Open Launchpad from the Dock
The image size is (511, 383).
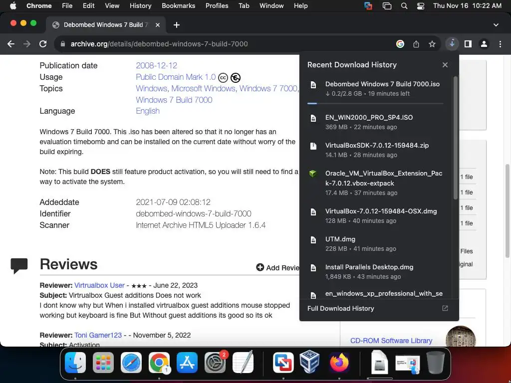click(x=103, y=363)
